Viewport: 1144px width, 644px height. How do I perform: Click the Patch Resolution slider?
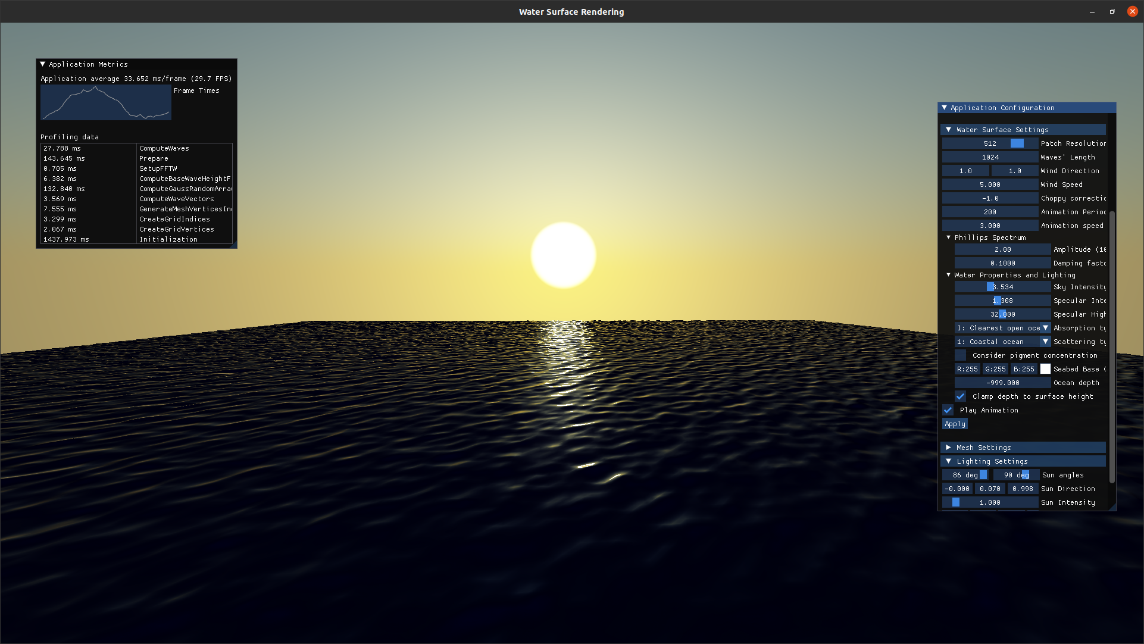click(990, 143)
